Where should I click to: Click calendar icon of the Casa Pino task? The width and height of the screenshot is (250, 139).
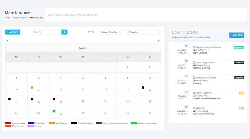pyautogui.click(x=186, y=107)
